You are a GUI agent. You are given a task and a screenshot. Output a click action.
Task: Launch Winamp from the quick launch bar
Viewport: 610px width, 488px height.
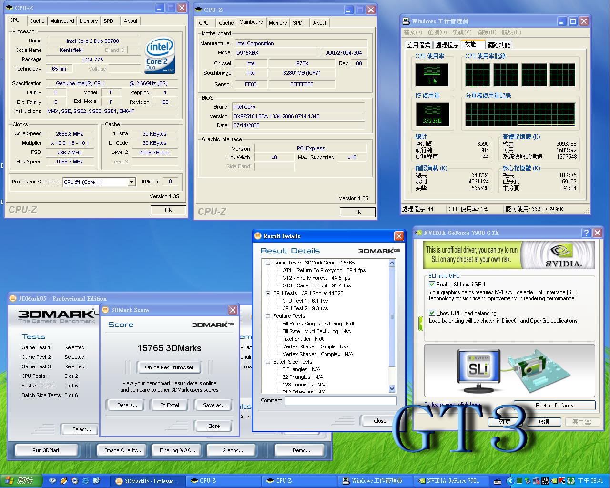64,480
